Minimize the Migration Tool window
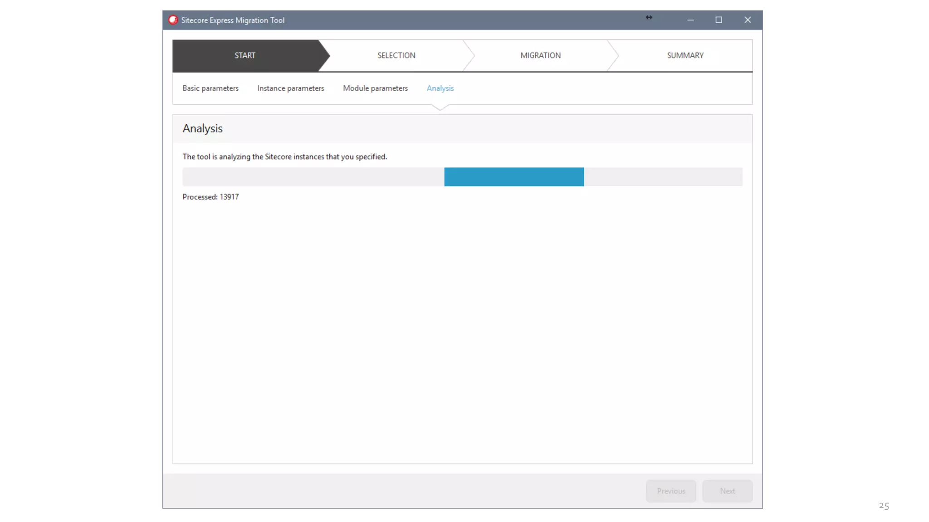Screen dimensions: 929x522 coord(690,20)
